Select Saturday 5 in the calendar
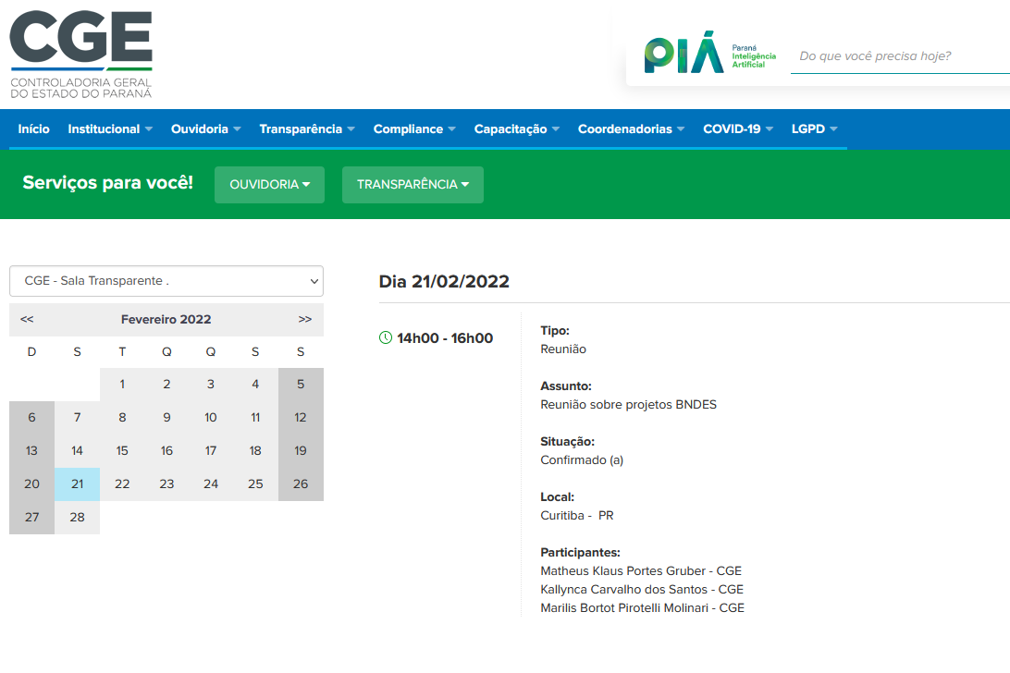Image resolution: width=1010 pixels, height=673 pixels. click(x=301, y=385)
